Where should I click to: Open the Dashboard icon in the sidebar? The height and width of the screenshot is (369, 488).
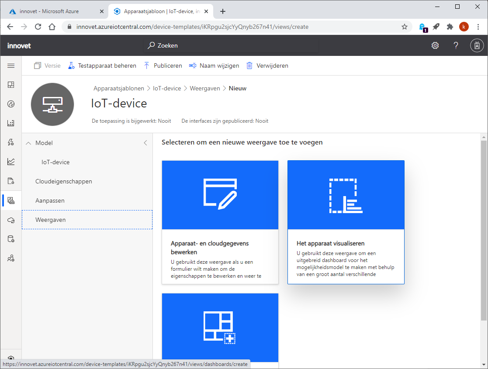[x=11, y=85]
